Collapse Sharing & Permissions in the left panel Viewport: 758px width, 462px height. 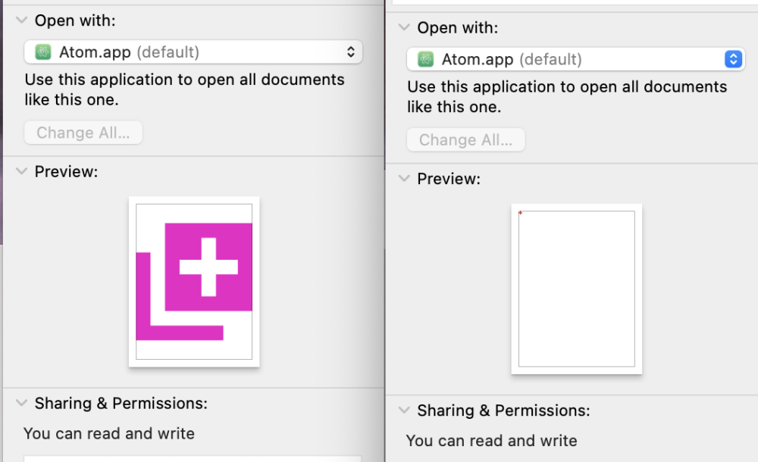(x=21, y=404)
